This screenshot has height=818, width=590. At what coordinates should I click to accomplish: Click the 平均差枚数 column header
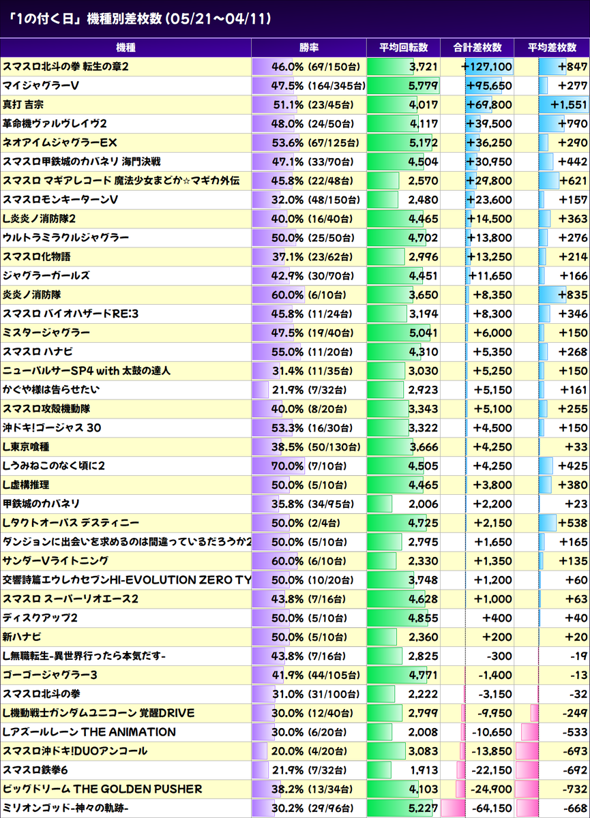click(x=552, y=48)
